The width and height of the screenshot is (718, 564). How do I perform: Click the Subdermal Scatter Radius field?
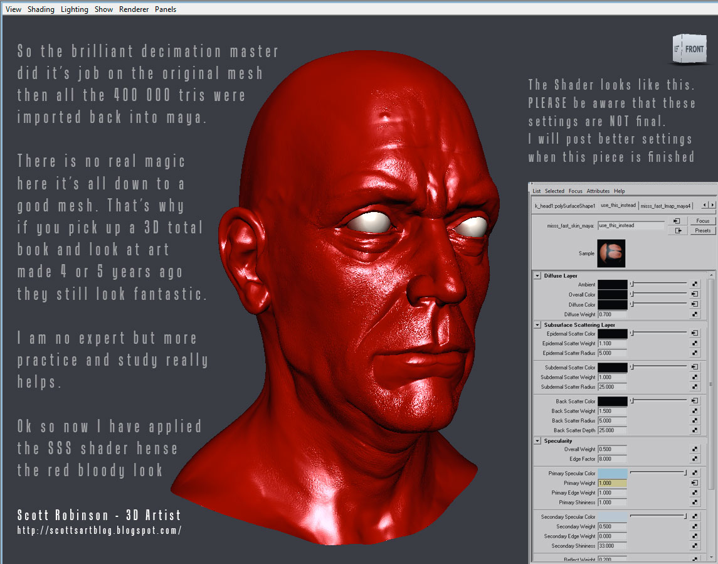pyautogui.click(x=612, y=386)
